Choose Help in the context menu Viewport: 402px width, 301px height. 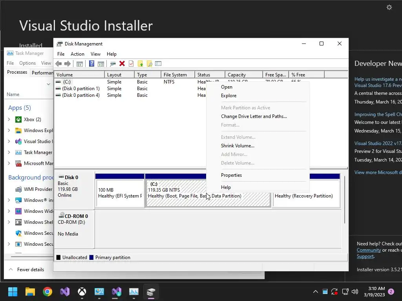coord(258,187)
